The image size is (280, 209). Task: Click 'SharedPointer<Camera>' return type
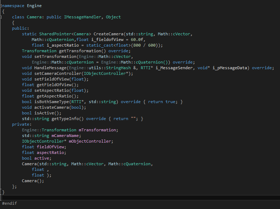(65, 34)
